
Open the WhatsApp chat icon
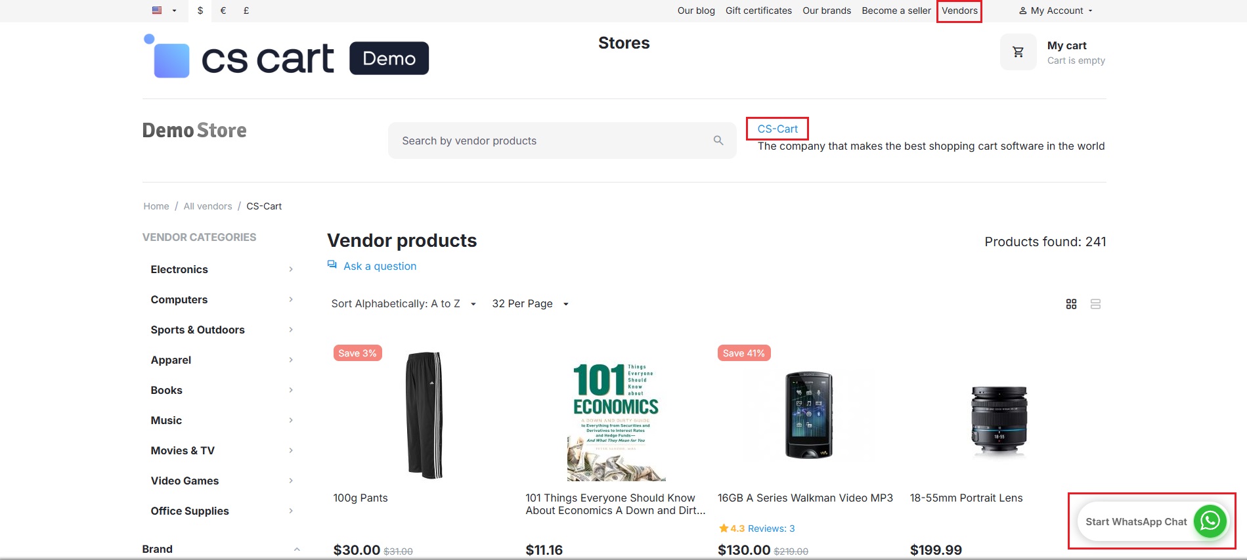[1210, 521]
